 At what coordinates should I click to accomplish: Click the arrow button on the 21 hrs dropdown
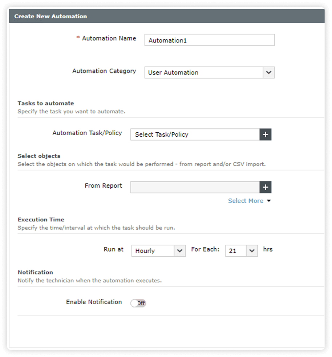pos(252,251)
